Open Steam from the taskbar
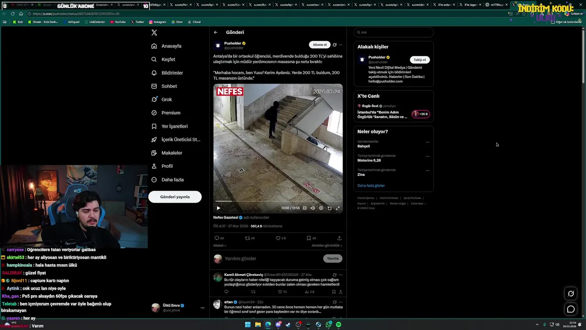The height and width of the screenshot is (330, 586). 288,324
